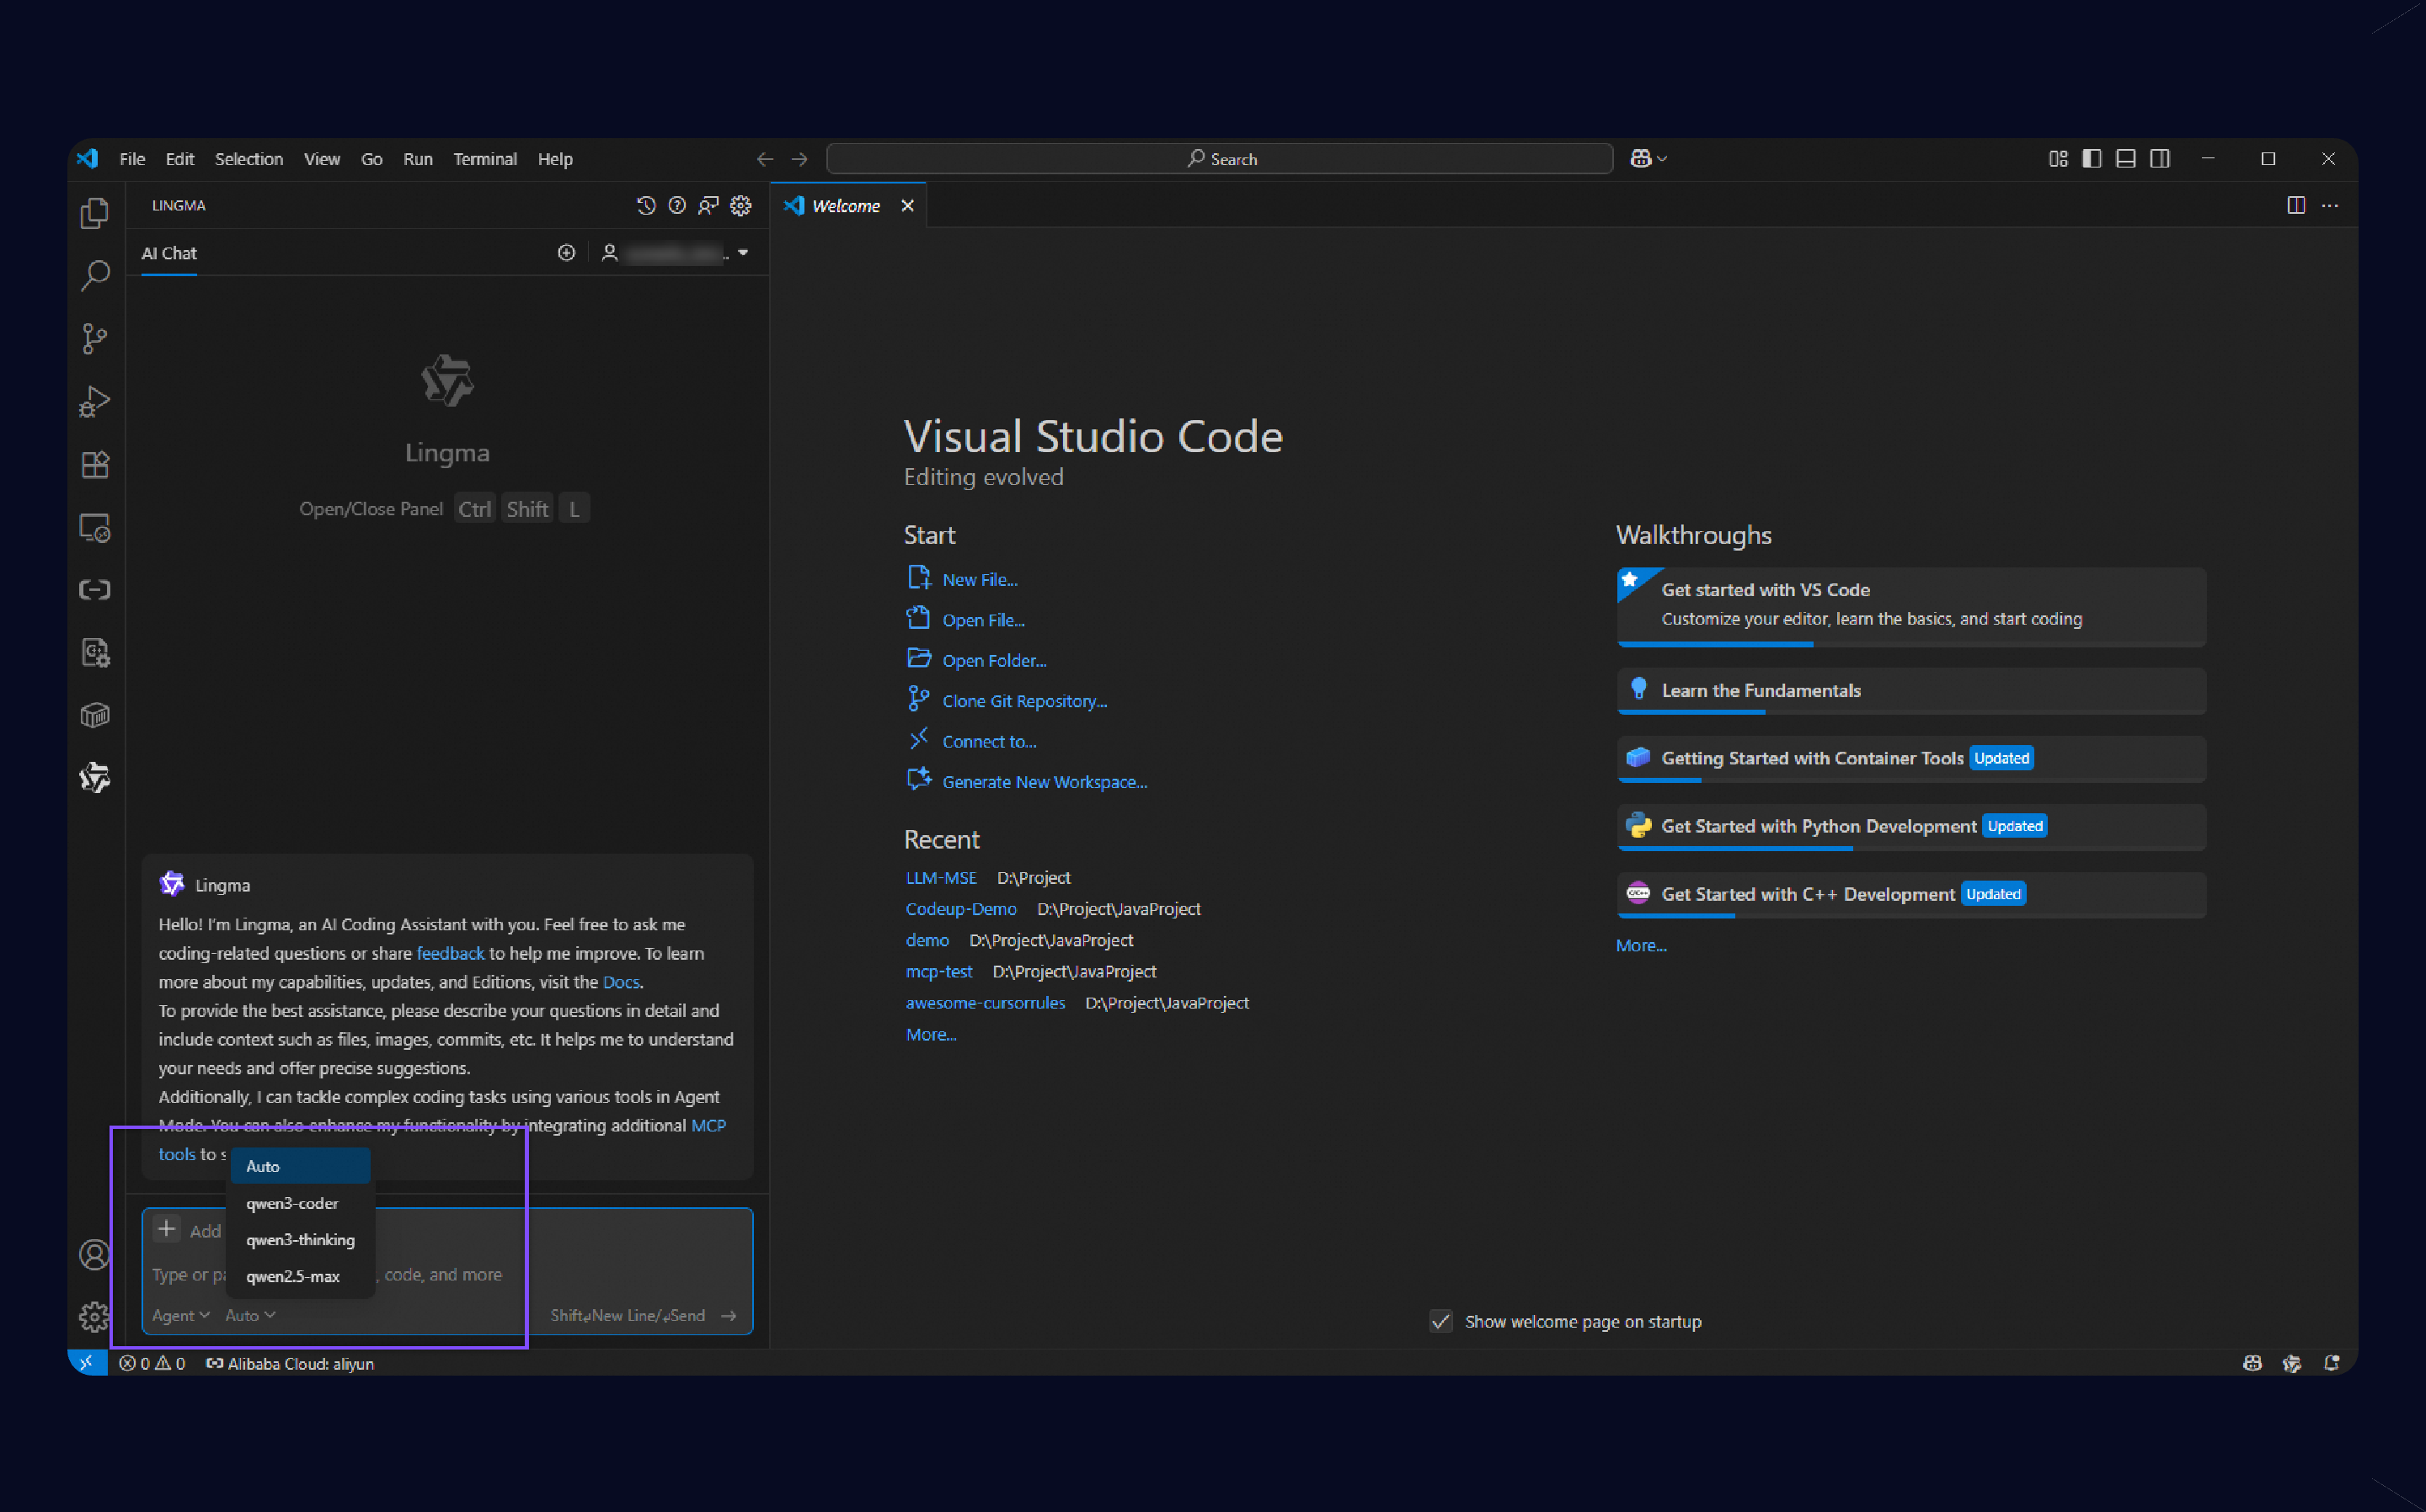Open the Accounts icon in activity bar

coord(94,1254)
